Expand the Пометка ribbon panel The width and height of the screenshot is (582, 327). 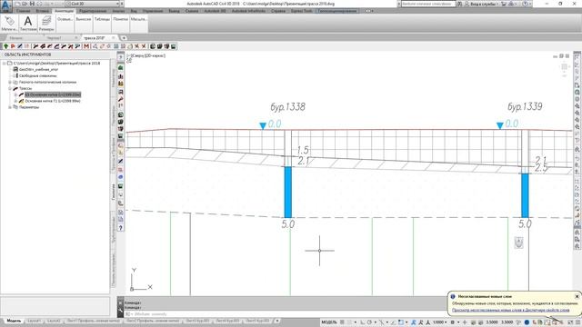[x=120, y=19]
